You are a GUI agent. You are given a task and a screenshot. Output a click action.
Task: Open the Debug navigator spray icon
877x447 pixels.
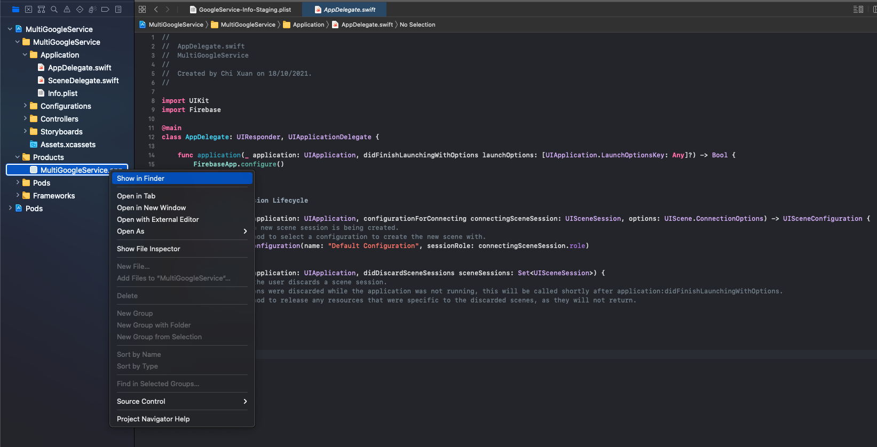pyautogui.click(x=92, y=9)
